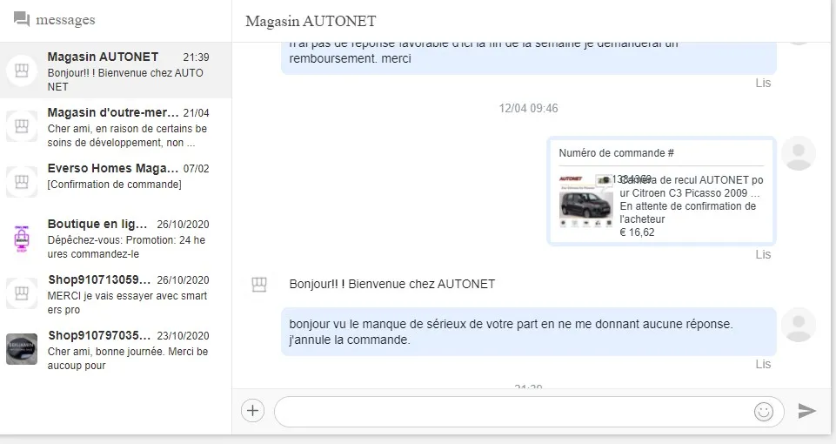Click Everso Homes store avatar
Viewport: 836px width, 444px height.
tap(22, 182)
